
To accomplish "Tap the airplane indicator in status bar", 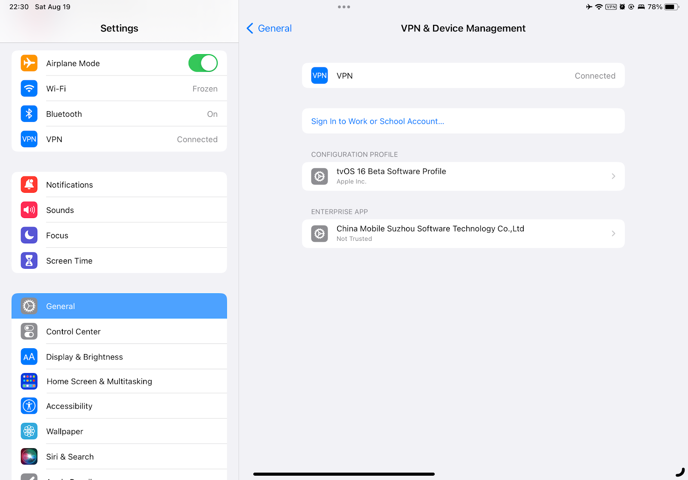I will [589, 7].
